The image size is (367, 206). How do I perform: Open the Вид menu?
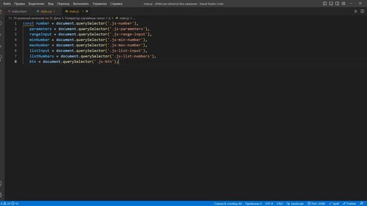(x=50, y=4)
